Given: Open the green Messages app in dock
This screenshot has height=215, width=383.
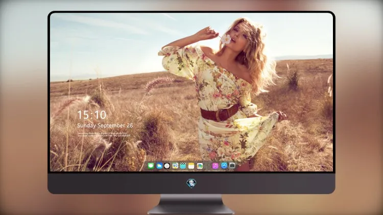Looking at the screenshot, I should [x=151, y=166].
